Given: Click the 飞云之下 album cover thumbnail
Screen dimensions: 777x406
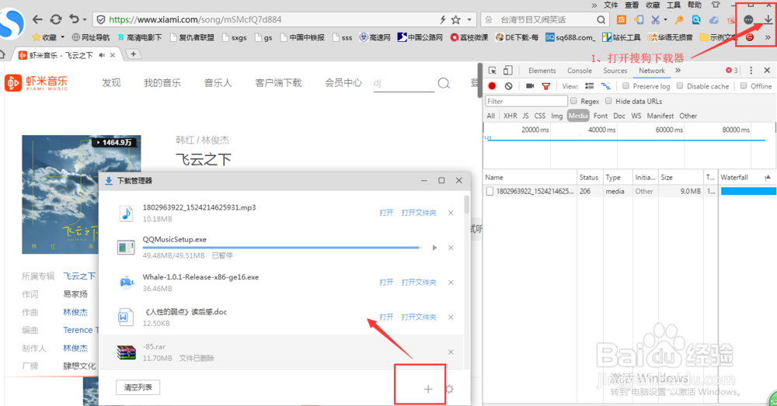Looking at the screenshot, I should [x=82, y=194].
